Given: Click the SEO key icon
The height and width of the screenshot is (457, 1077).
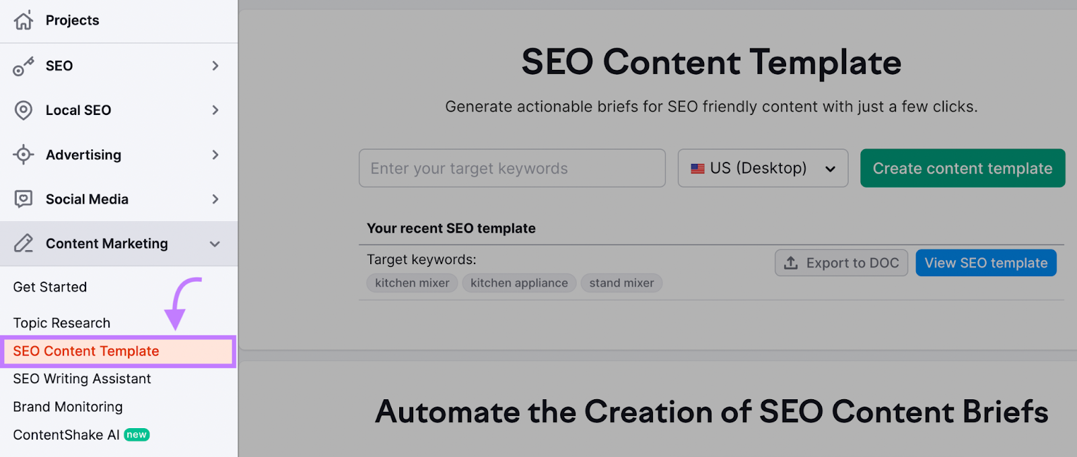Looking at the screenshot, I should [x=24, y=65].
